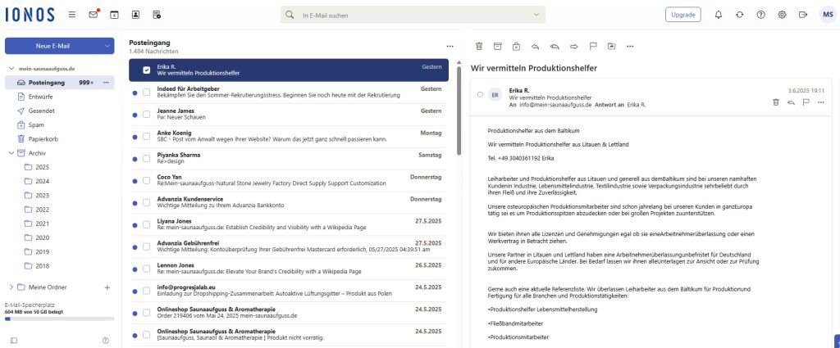Open more actions in reading pane toolbar

630,47
